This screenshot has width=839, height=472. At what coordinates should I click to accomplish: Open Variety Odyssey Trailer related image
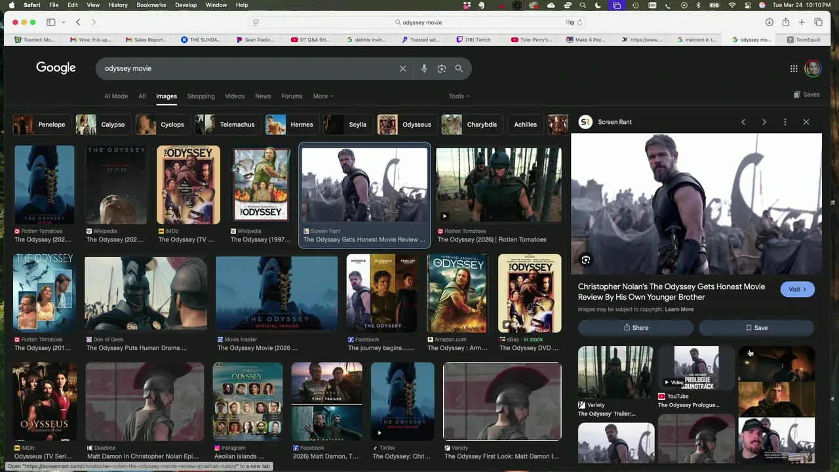(615, 372)
